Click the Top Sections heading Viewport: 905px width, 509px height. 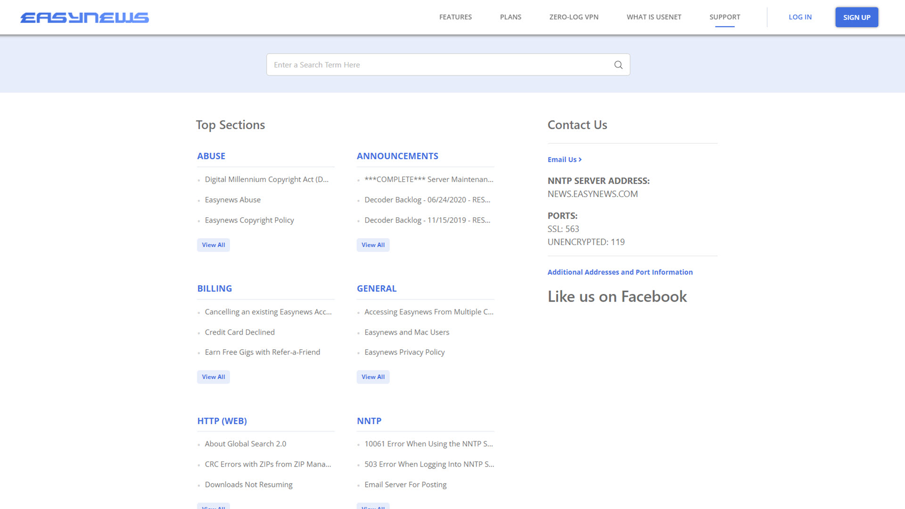tap(230, 125)
